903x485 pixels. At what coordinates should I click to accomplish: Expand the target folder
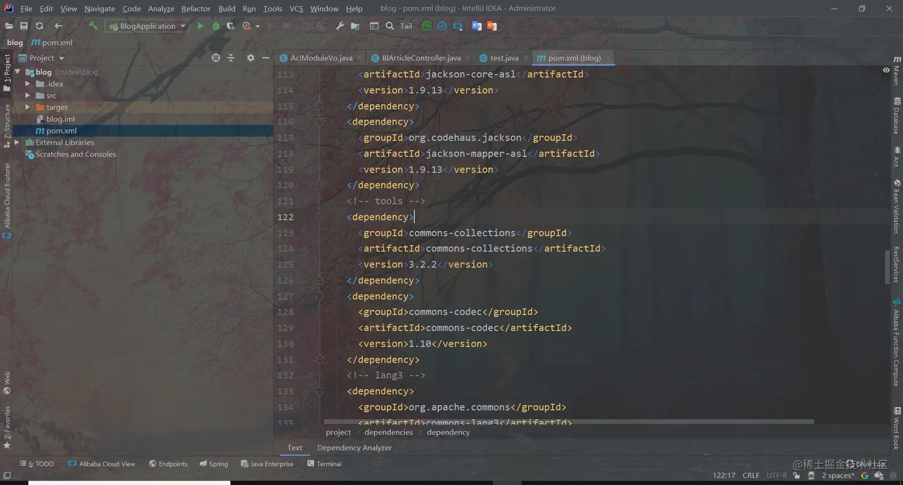click(27, 107)
